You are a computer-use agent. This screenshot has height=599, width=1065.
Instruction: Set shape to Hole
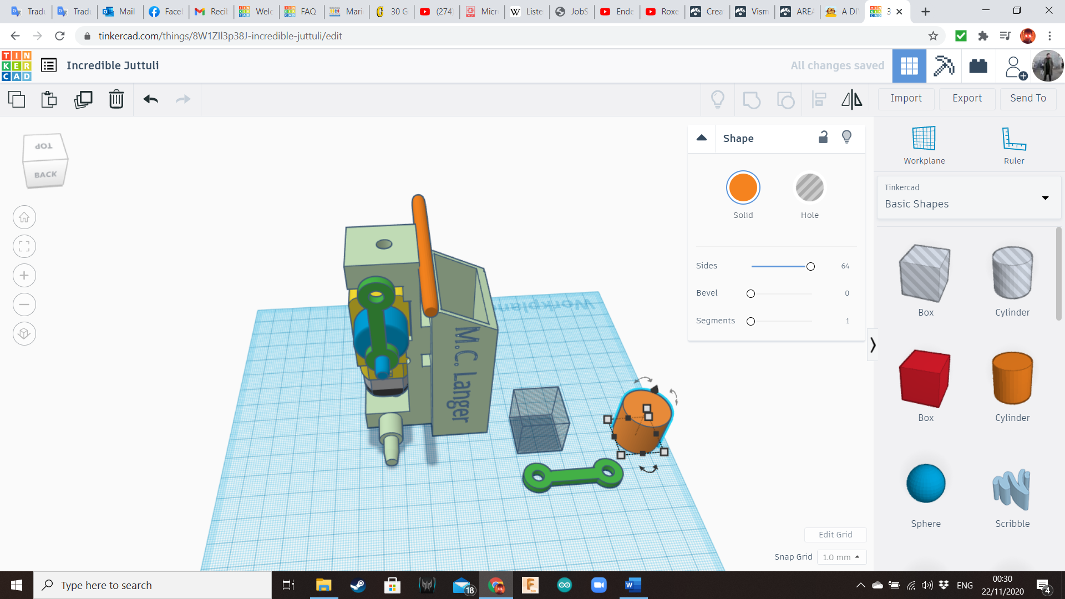pyautogui.click(x=809, y=188)
